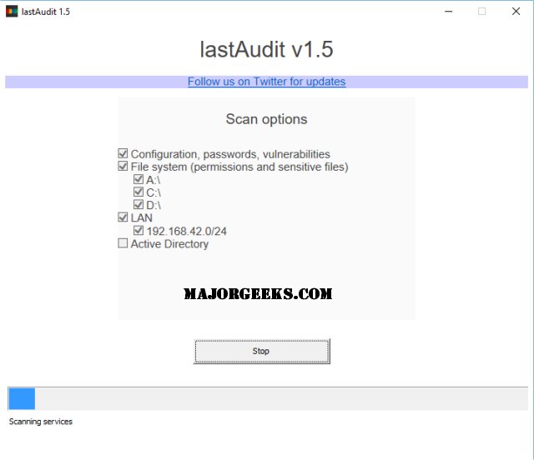534x460 pixels.
Task: Click the Scan options heading
Action: (266, 119)
